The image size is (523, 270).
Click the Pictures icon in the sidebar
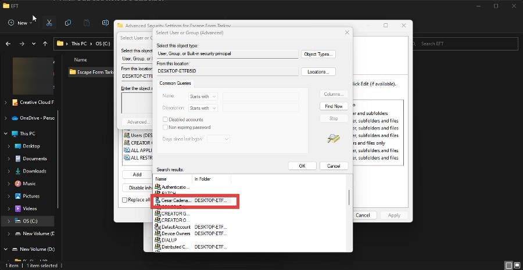point(18,196)
